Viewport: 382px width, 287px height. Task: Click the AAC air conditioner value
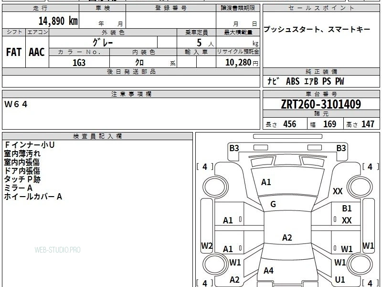pos(37,52)
